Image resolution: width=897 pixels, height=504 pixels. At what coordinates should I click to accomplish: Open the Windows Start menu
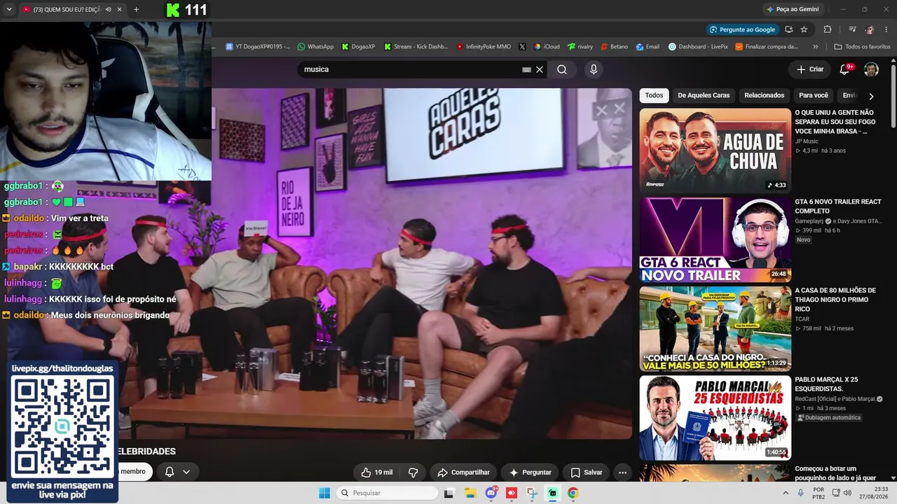(324, 493)
